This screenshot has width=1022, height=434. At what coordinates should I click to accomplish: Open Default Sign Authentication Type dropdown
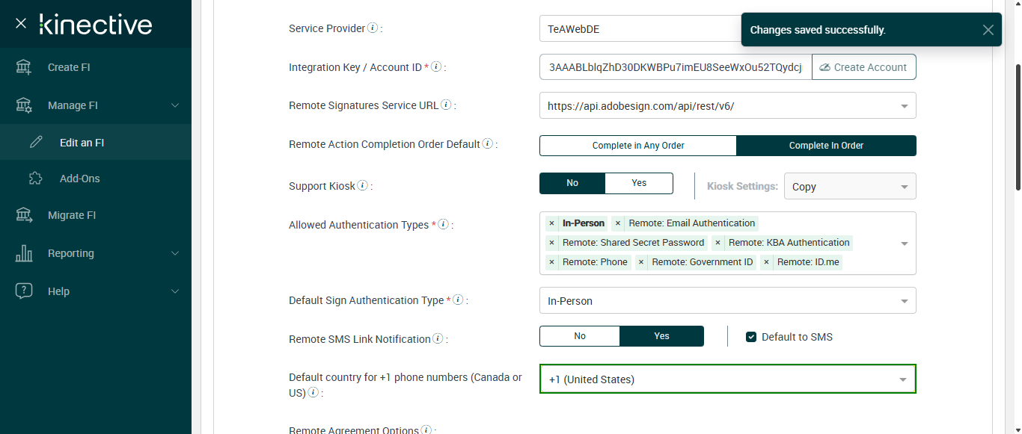[904, 301]
